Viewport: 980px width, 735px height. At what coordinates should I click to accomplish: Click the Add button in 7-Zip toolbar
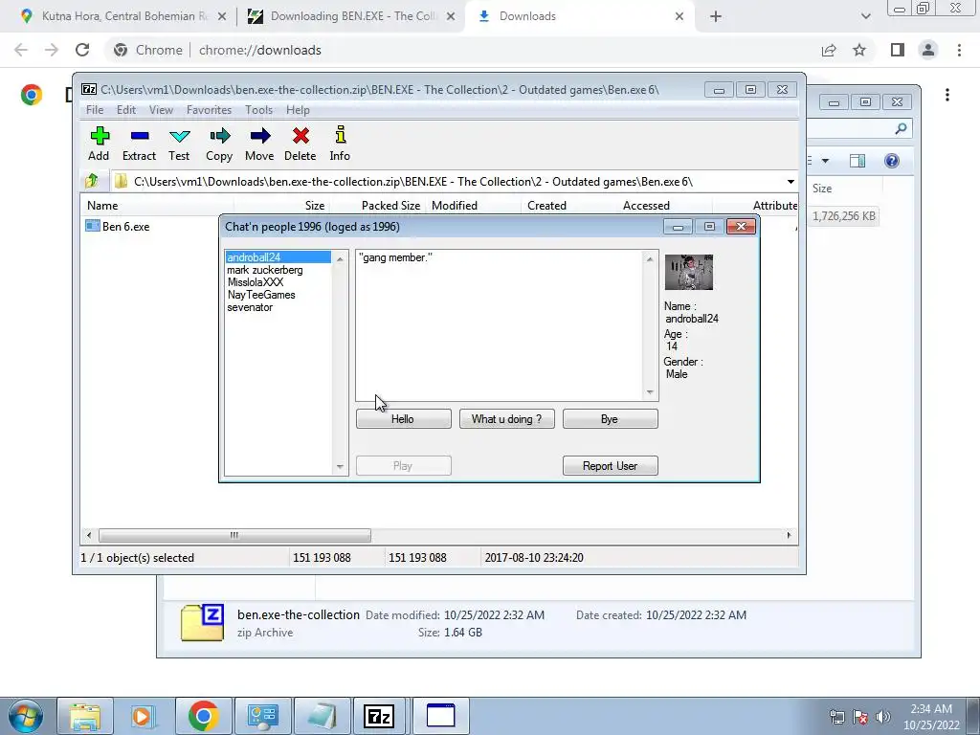click(x=99, y=145)
